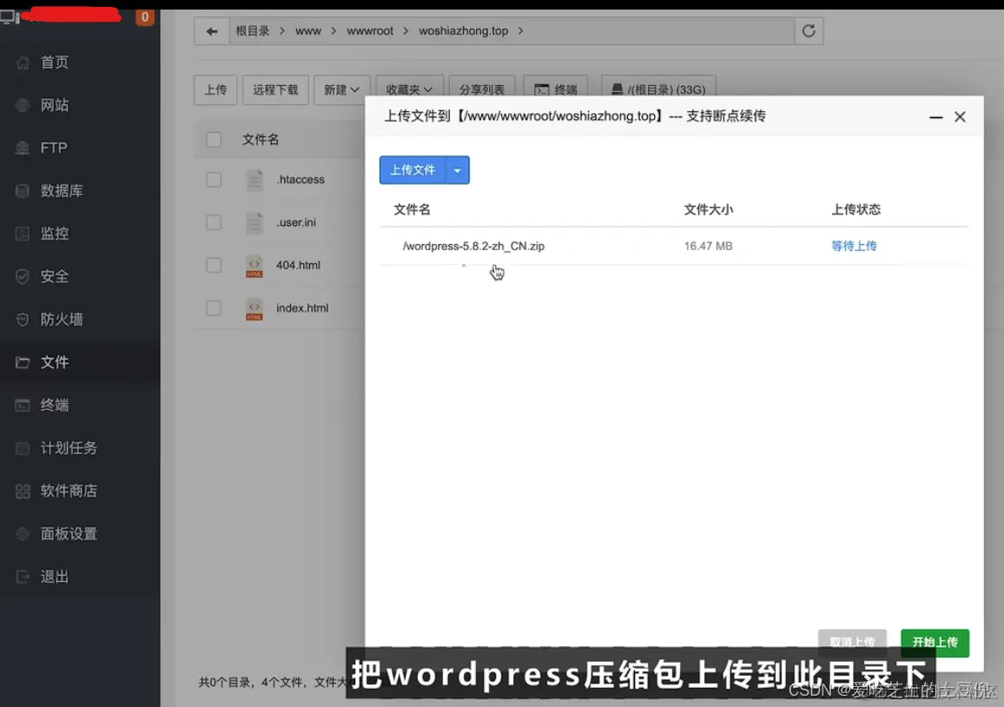
Task: Click the 16.47 MB file size
Action: [708, 246]
